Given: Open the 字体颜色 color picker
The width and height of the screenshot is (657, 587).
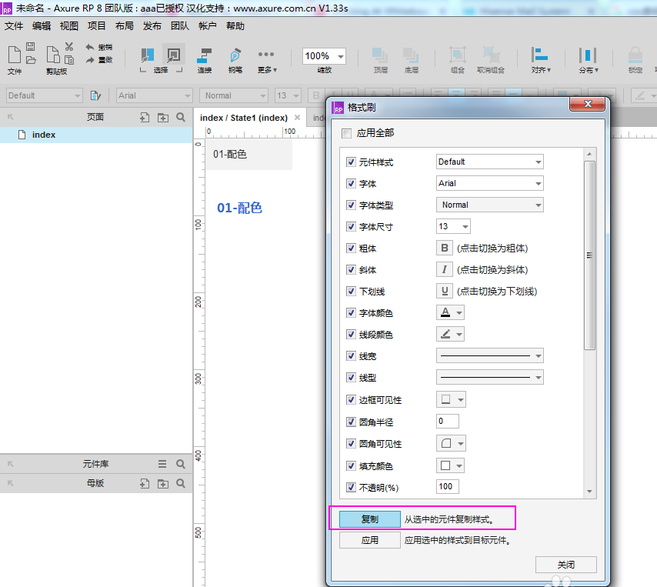Looking at the screenshot, I should (x=451, y=313).
